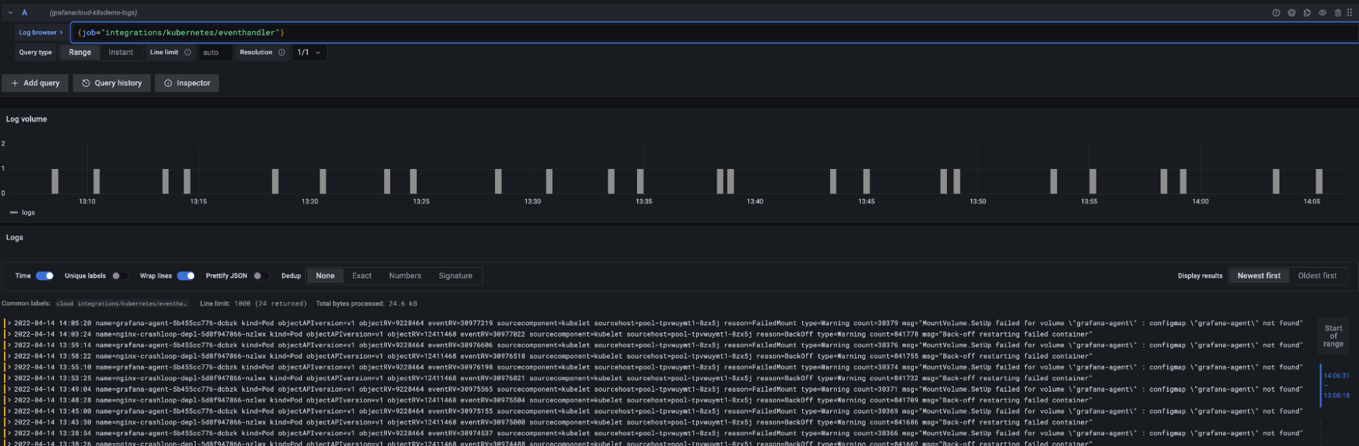The image size is (1359, 446).
Task: Click the Line limit 1000 (24 returned) text
Action: coord(253,303)
